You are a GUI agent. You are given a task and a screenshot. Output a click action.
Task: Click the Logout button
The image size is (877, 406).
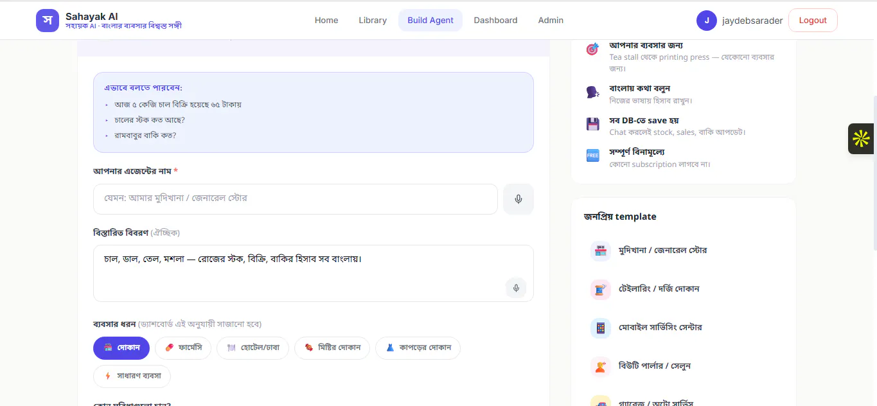point(813,21)
